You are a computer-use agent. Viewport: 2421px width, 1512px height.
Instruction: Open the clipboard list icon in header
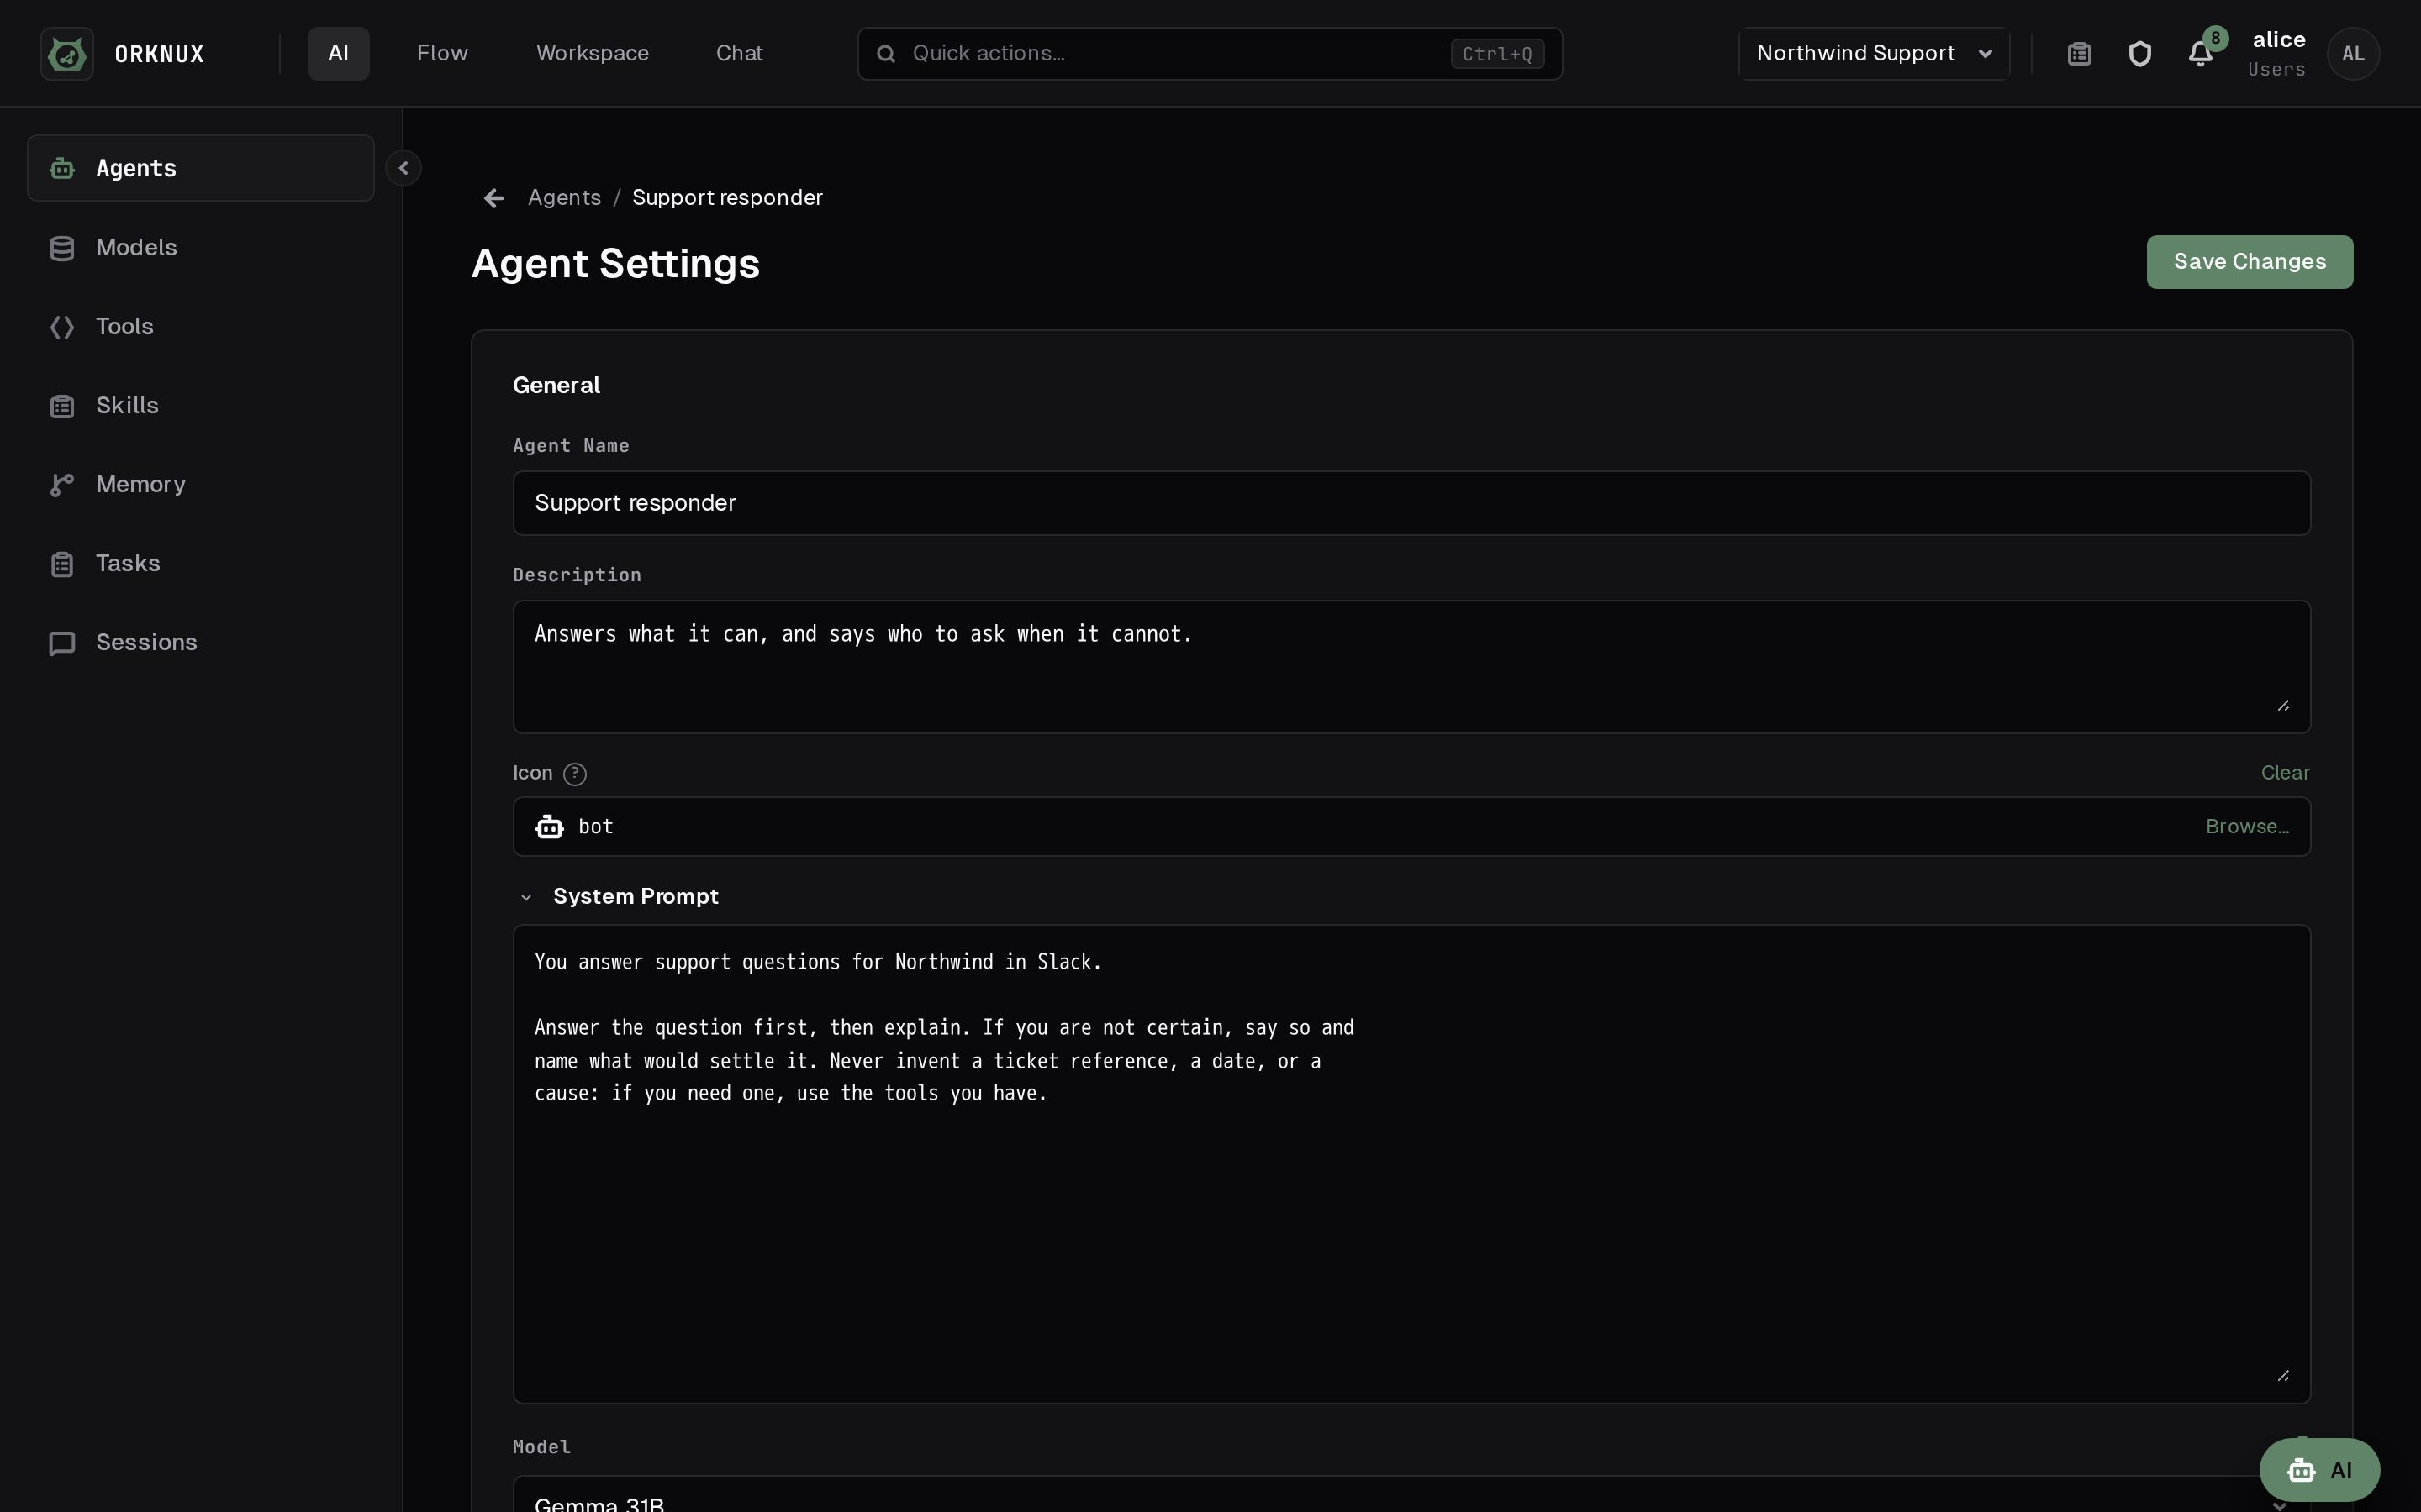(x=2079, y=53)
